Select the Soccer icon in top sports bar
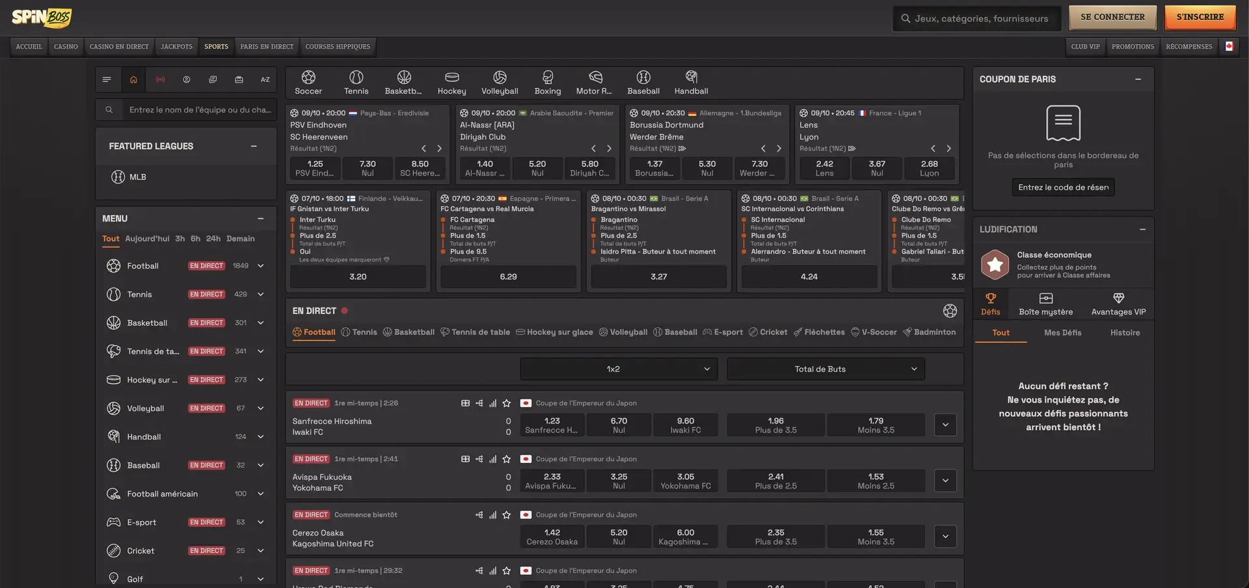1249x588 pixels. click(308, 83)
